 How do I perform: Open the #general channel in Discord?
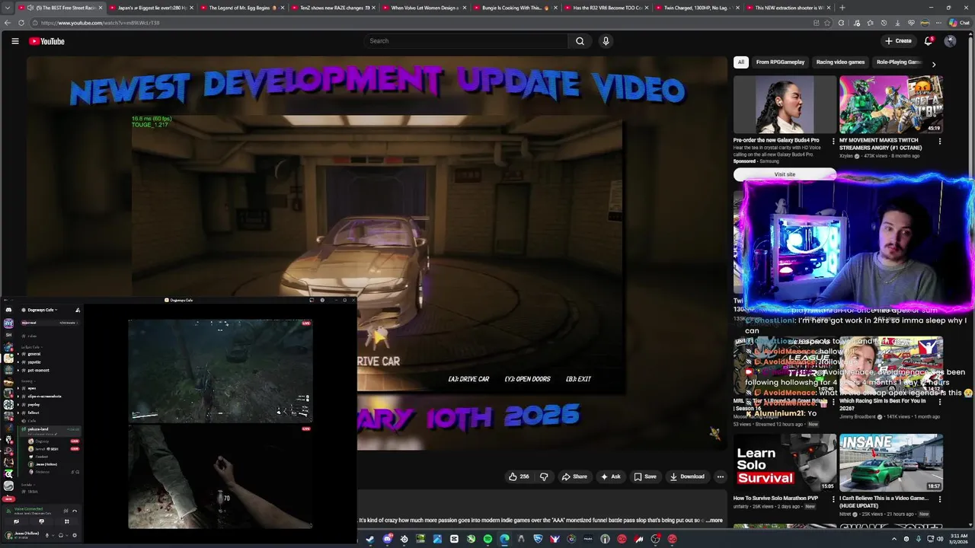coord(34,354)
